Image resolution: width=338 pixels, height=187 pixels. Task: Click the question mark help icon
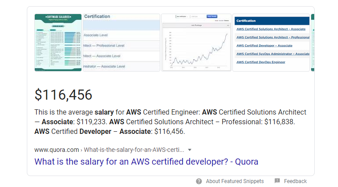point(199,181)
